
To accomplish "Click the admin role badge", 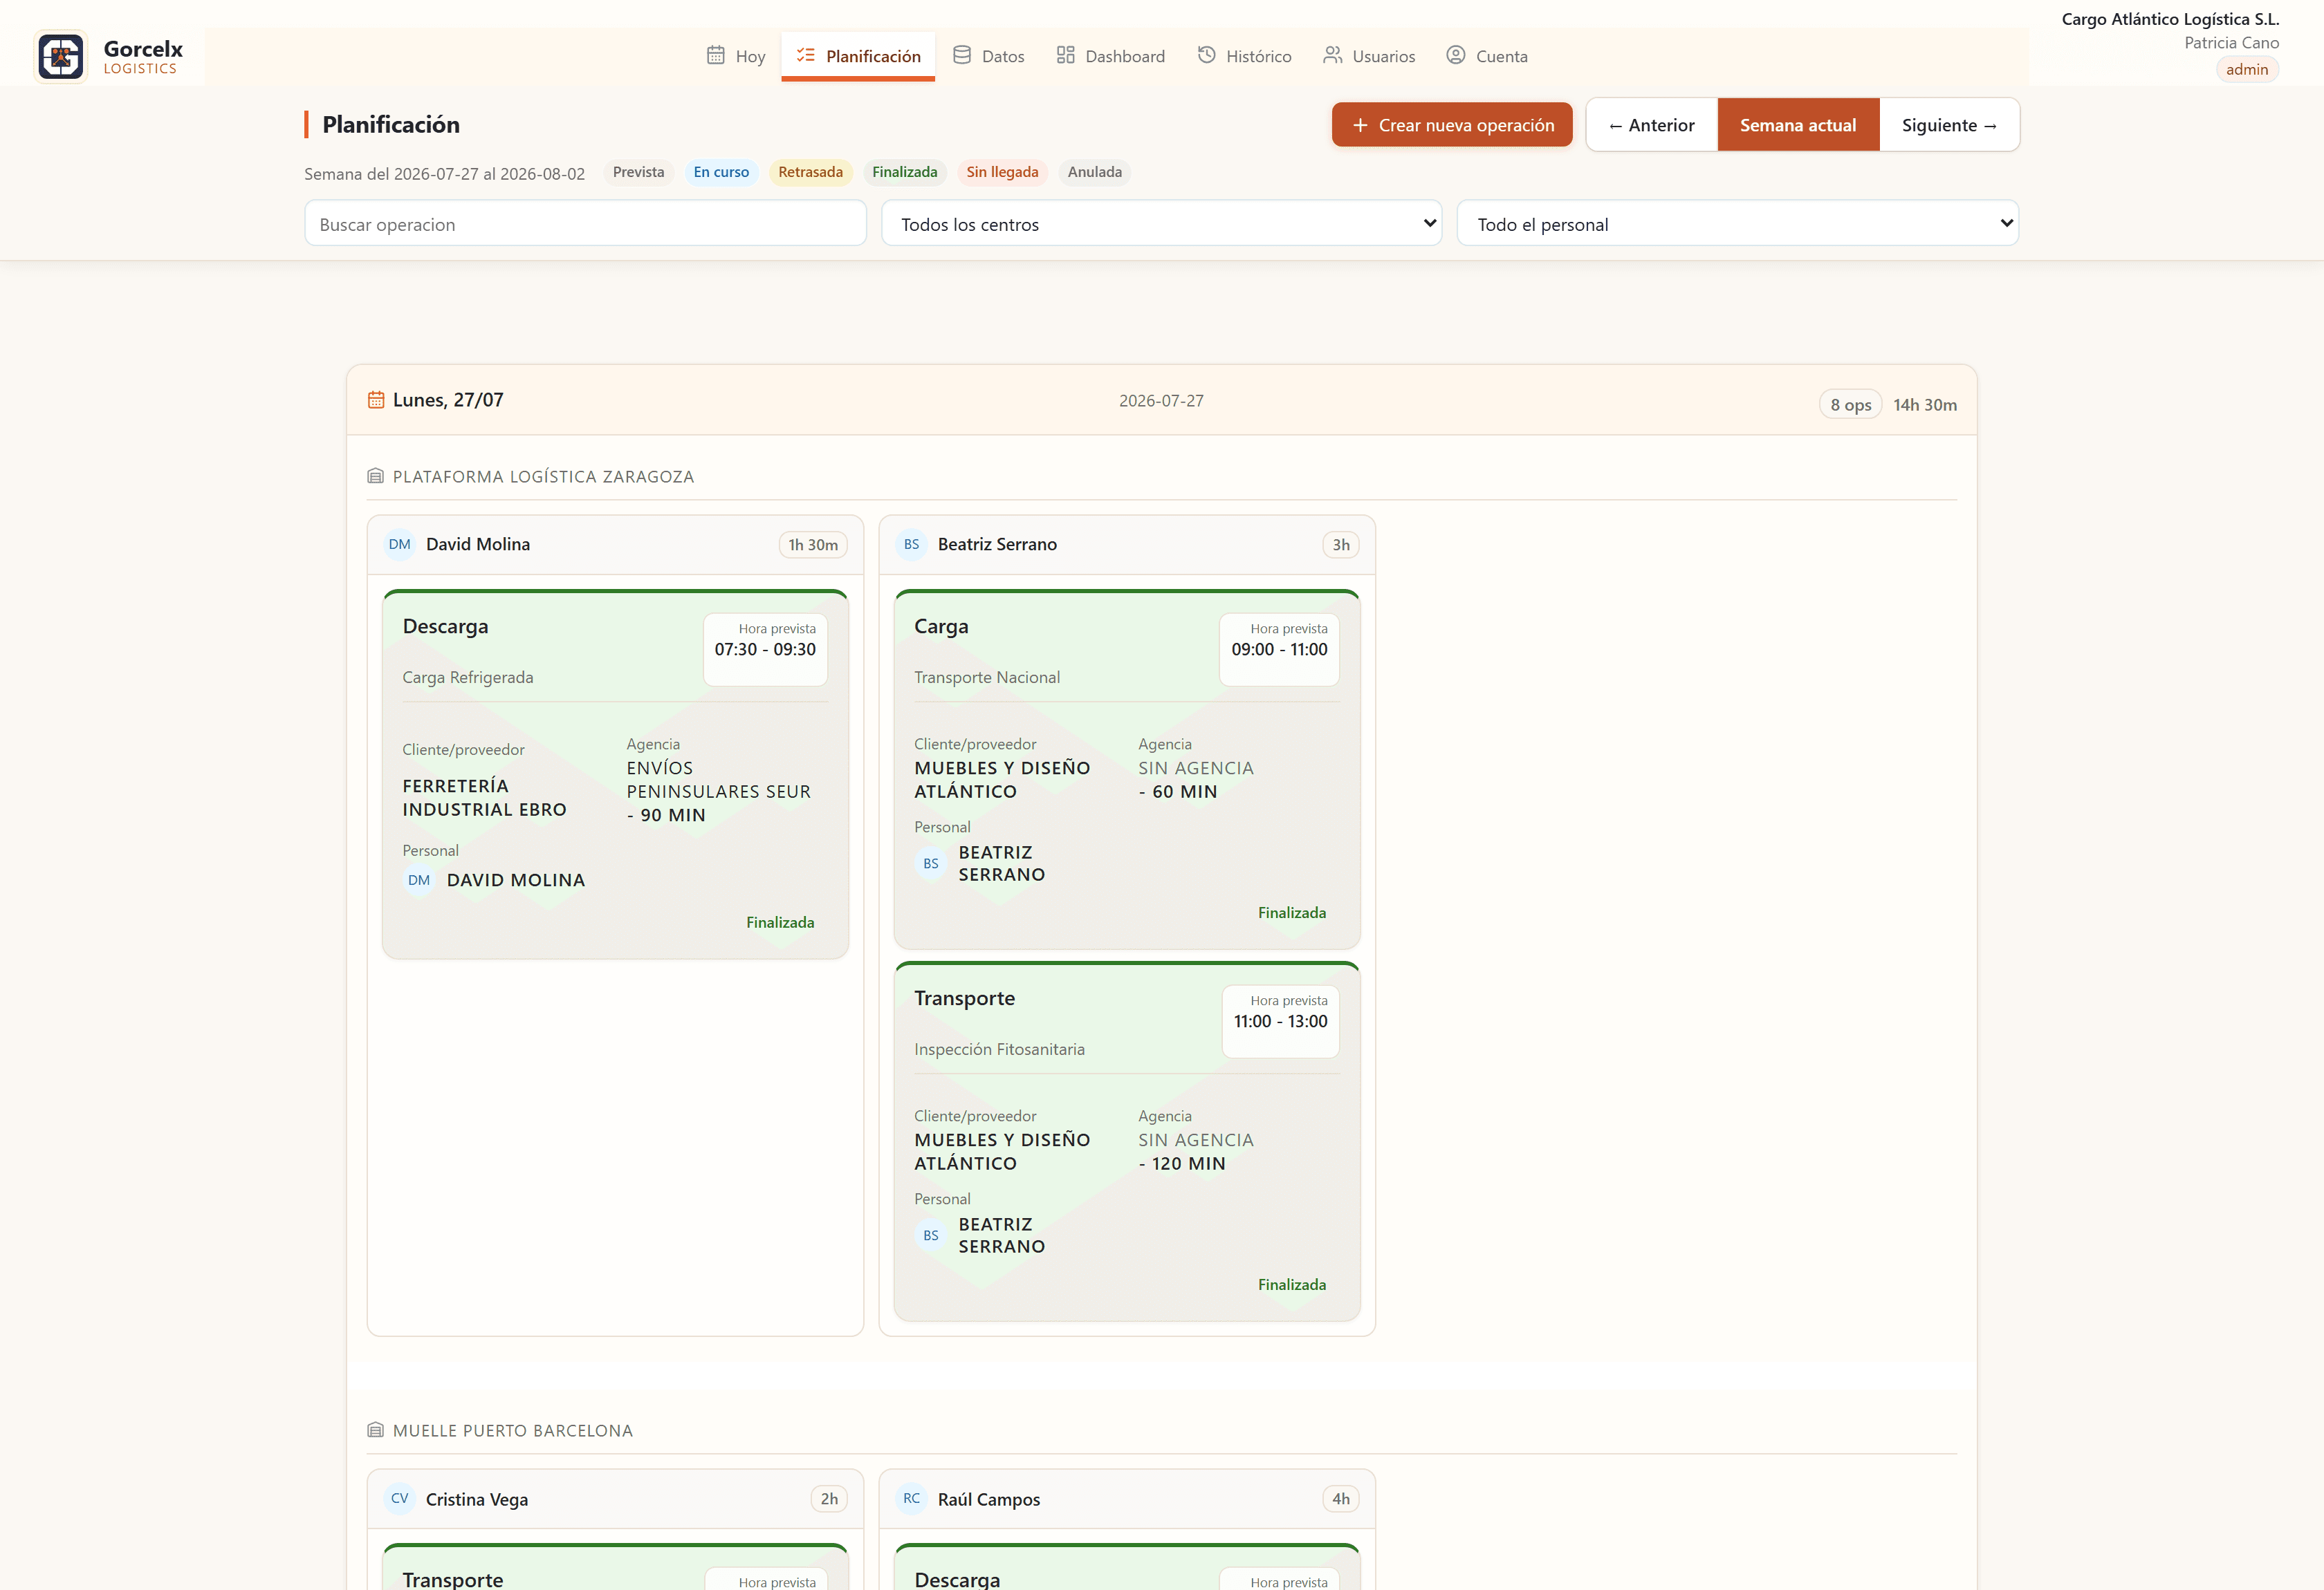I will [2246, 69].
